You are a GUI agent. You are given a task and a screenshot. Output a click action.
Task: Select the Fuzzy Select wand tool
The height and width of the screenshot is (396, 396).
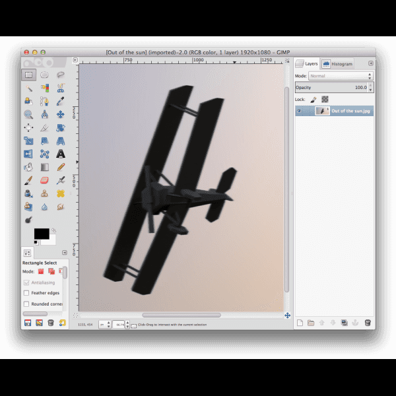[28, 88]
